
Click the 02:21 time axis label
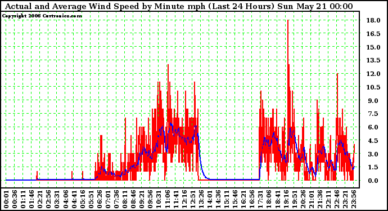point(40,199)
